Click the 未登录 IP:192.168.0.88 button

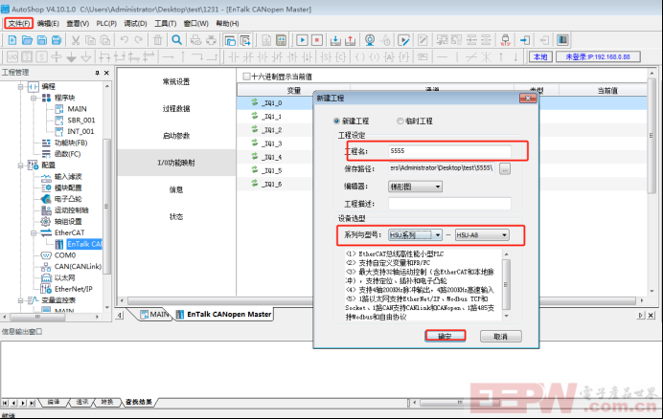pyautogui.click(x=598, y=56)
